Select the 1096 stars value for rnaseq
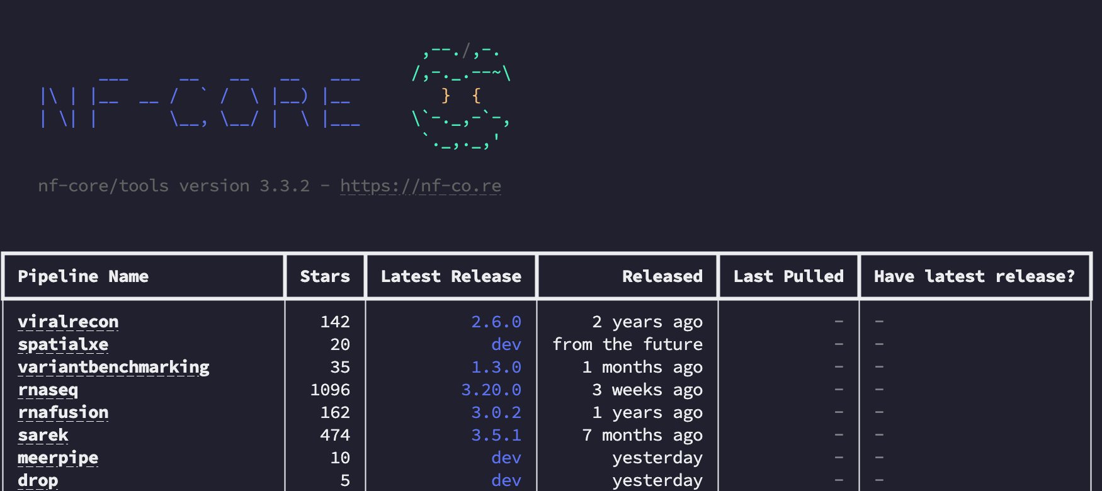 (x=330, y=390)
